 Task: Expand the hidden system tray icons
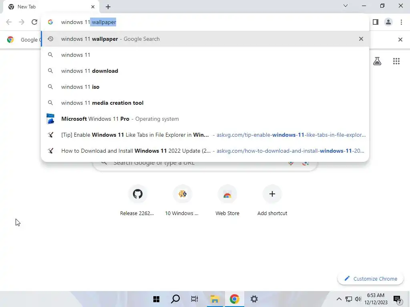click(339, 299)
